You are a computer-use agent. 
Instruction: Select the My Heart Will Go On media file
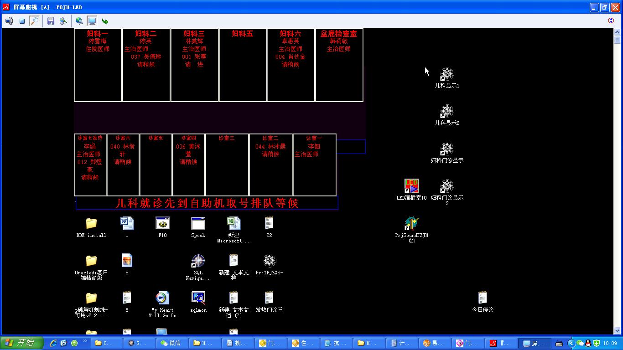(162, 304)
